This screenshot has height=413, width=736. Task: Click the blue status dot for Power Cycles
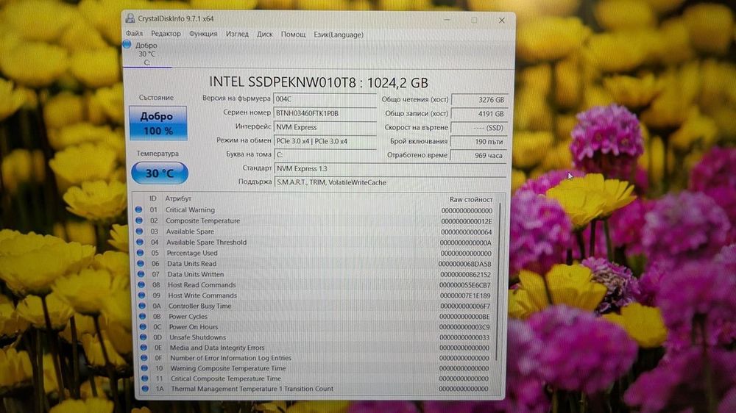click(144, 317)
